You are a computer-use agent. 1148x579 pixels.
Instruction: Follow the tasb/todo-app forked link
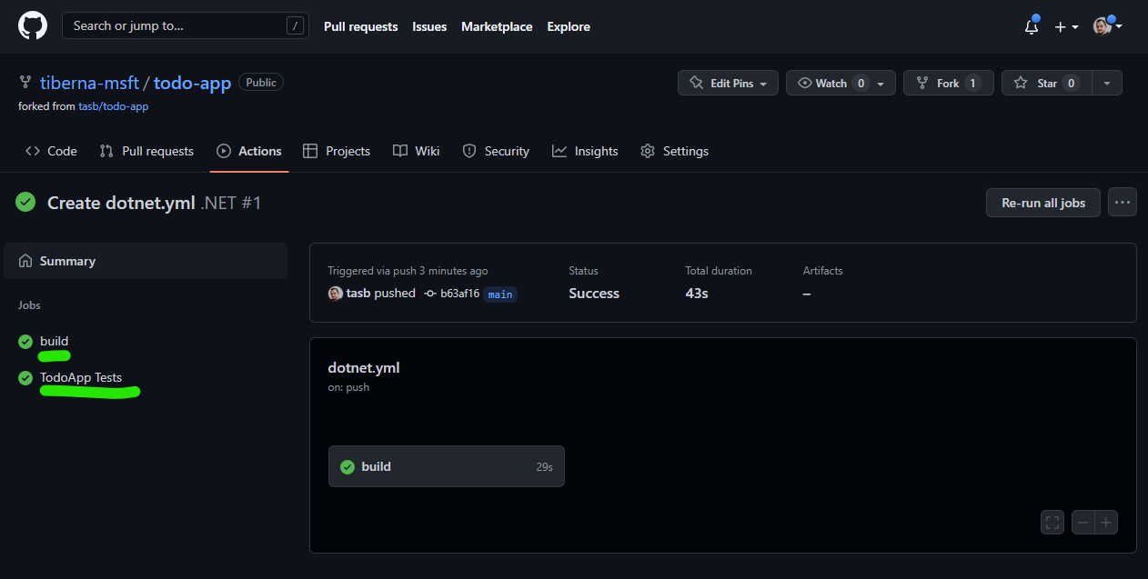[x=113, y=105]
